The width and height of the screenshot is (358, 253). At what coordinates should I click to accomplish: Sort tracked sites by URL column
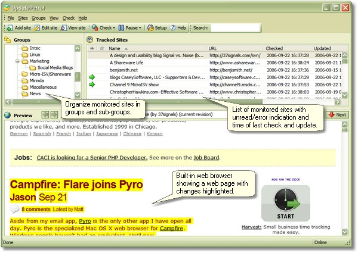[x=235, y=48]
